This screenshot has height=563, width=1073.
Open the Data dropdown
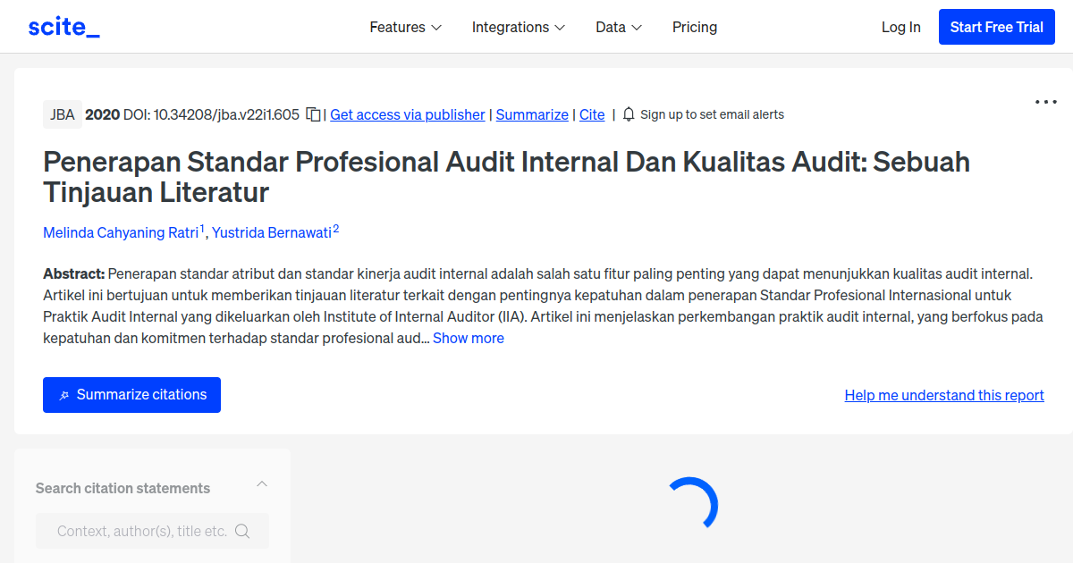618,27
